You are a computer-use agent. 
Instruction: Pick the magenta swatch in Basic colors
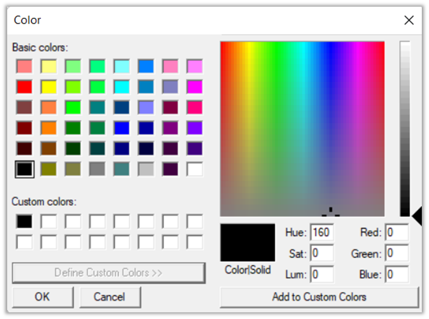pyautogui.click(x=194, y=87)
